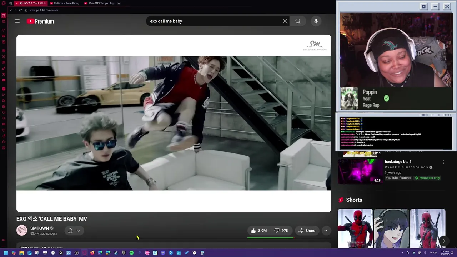The height and width of the screenshot is (257, 457).
Task: Open the Opera GX menu logo
Action: (x=4, y=3)
